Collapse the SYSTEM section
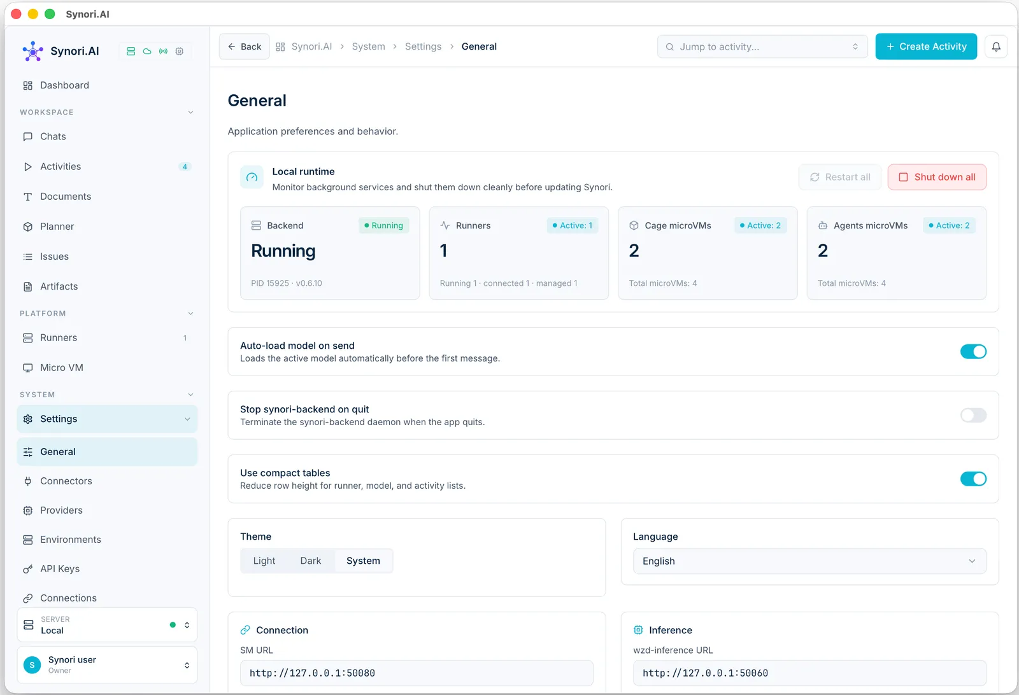This screenshot has height=695, width=1019. point(190,395)
